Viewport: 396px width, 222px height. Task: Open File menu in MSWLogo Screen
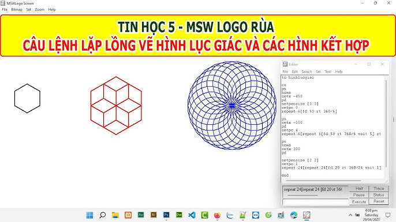pyautogui.click(x=5, y=10)
